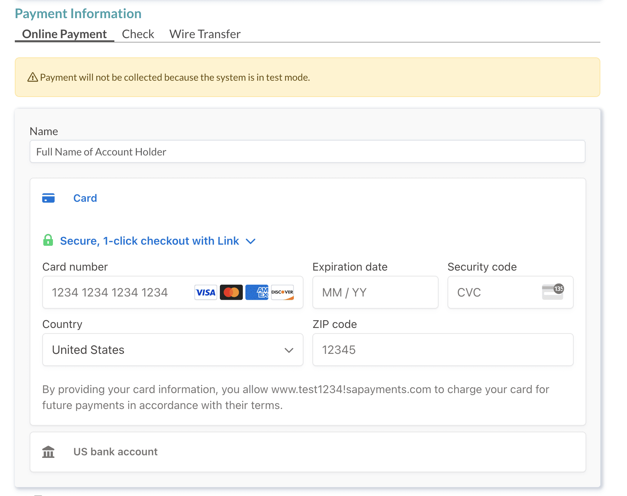Click the CVC card hint icon
The image size is (627, 496).
553,292
